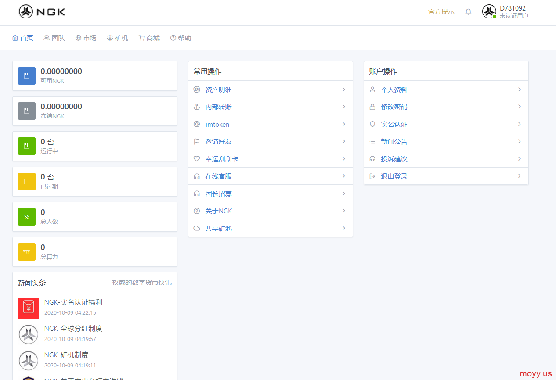Expand the 退出登录 row chevron
The height and width of the screenshot is (380, 556).
pos(520,176)
